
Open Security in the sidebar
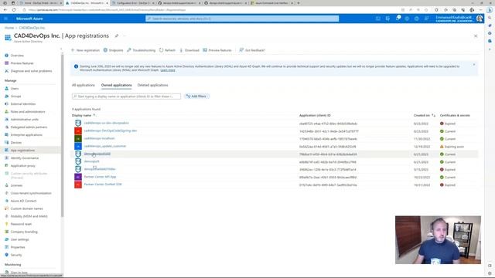pyautogui.click(x=16, y=255)
